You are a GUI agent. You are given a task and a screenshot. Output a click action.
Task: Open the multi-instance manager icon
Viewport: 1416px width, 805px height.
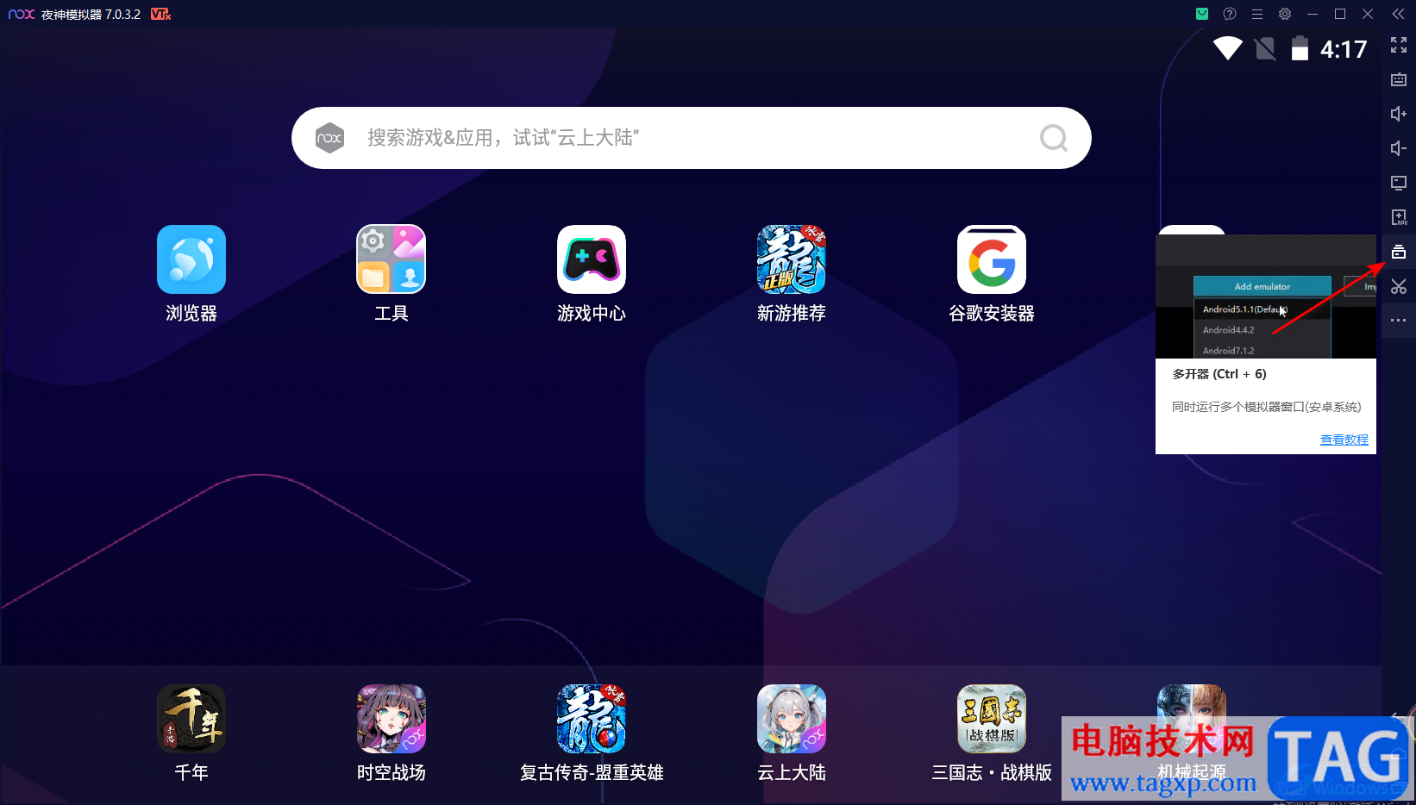point(1399,252)
